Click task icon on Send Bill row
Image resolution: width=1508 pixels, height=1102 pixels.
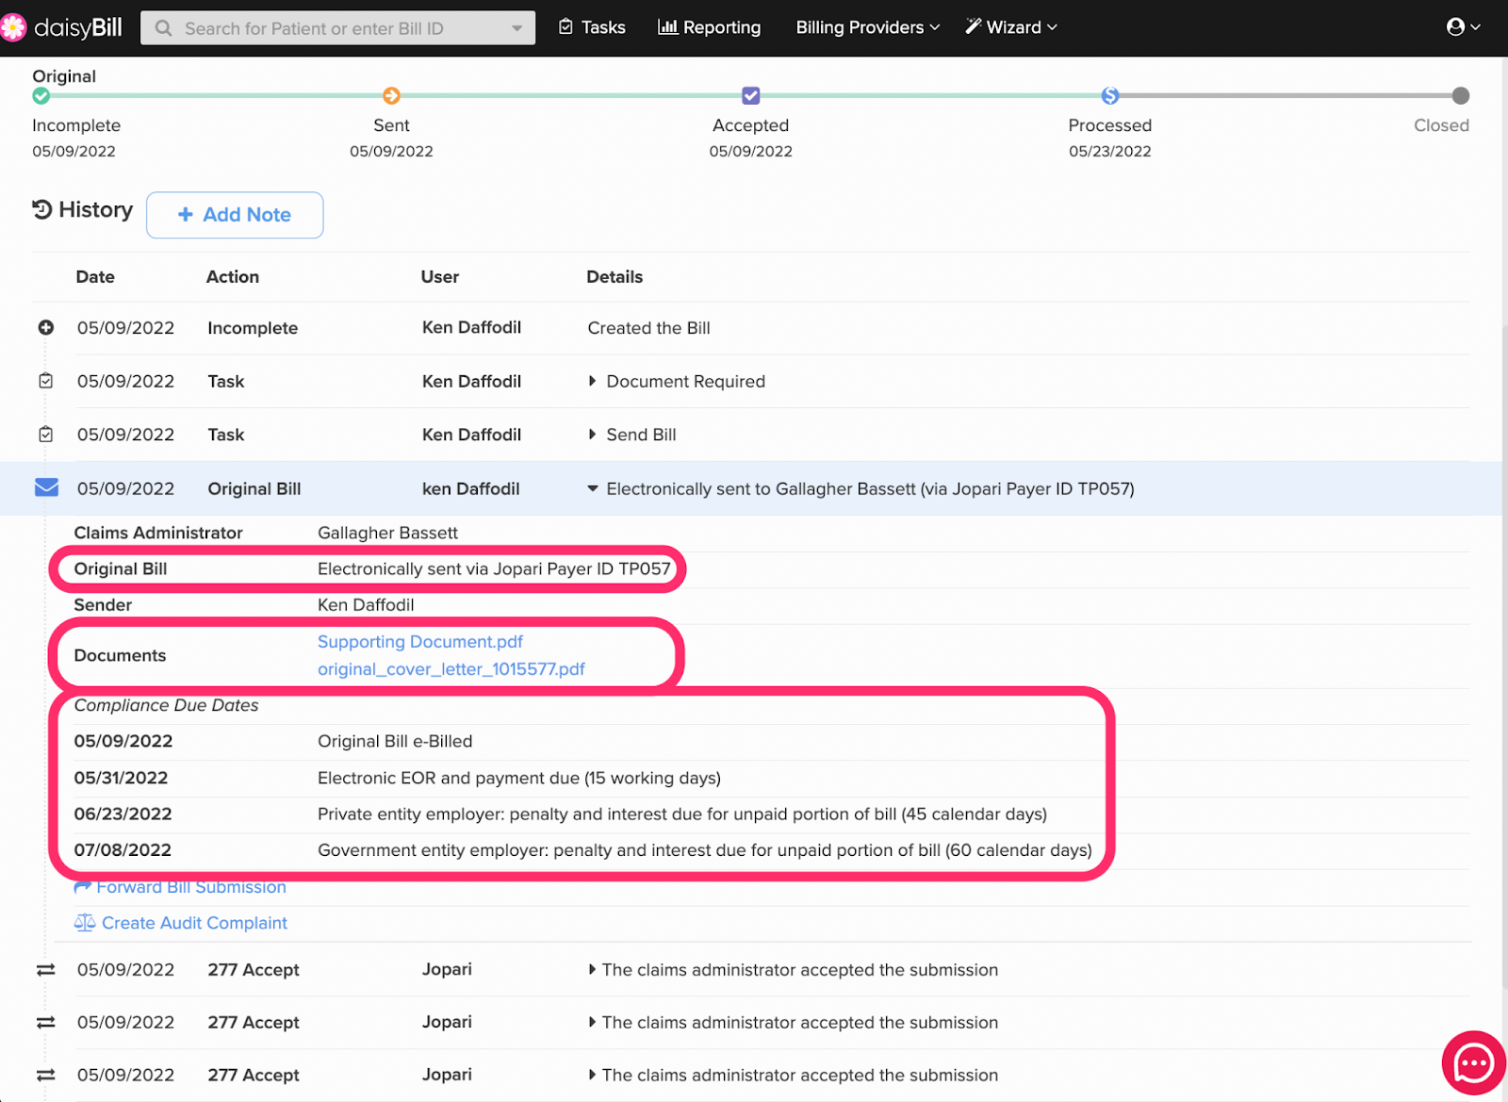click(45, 435)
